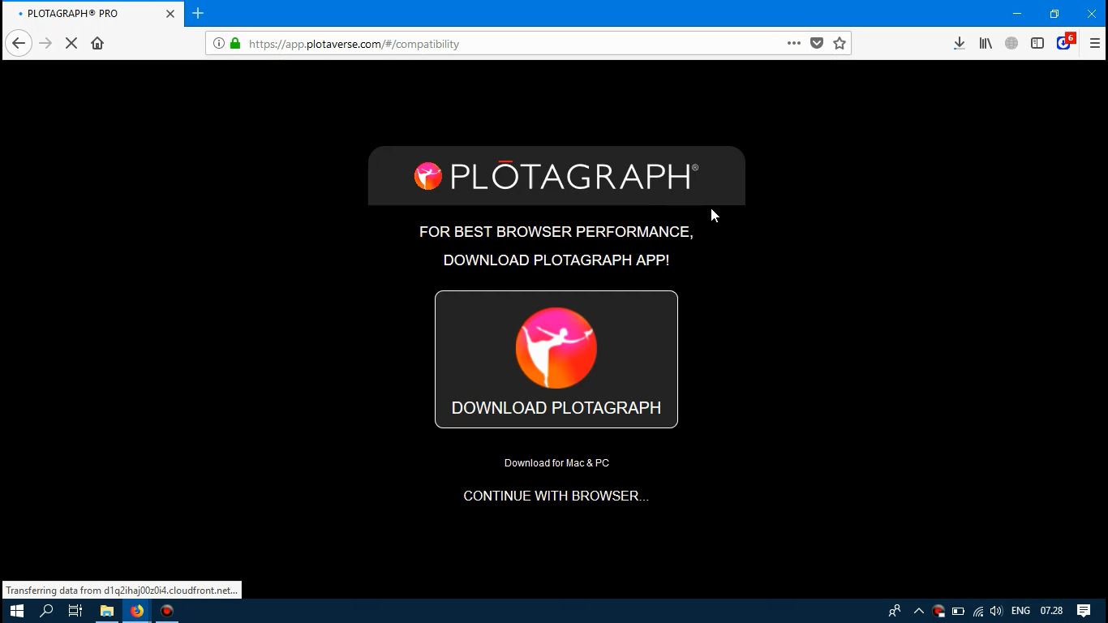1108x623 pixels.
Task: Restore down the Firefox window
Action: coord(1054,14)
